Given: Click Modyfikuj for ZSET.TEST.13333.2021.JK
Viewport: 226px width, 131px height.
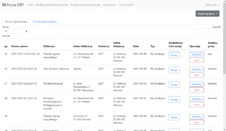Looking at the screenshot, I should 196,54.
